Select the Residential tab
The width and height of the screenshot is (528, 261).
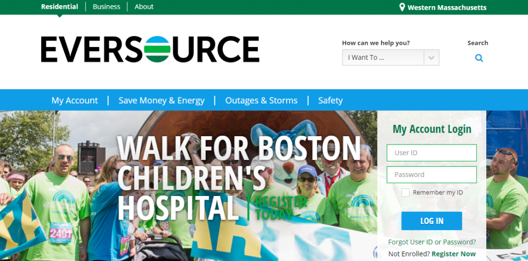[x=59, y=7]
